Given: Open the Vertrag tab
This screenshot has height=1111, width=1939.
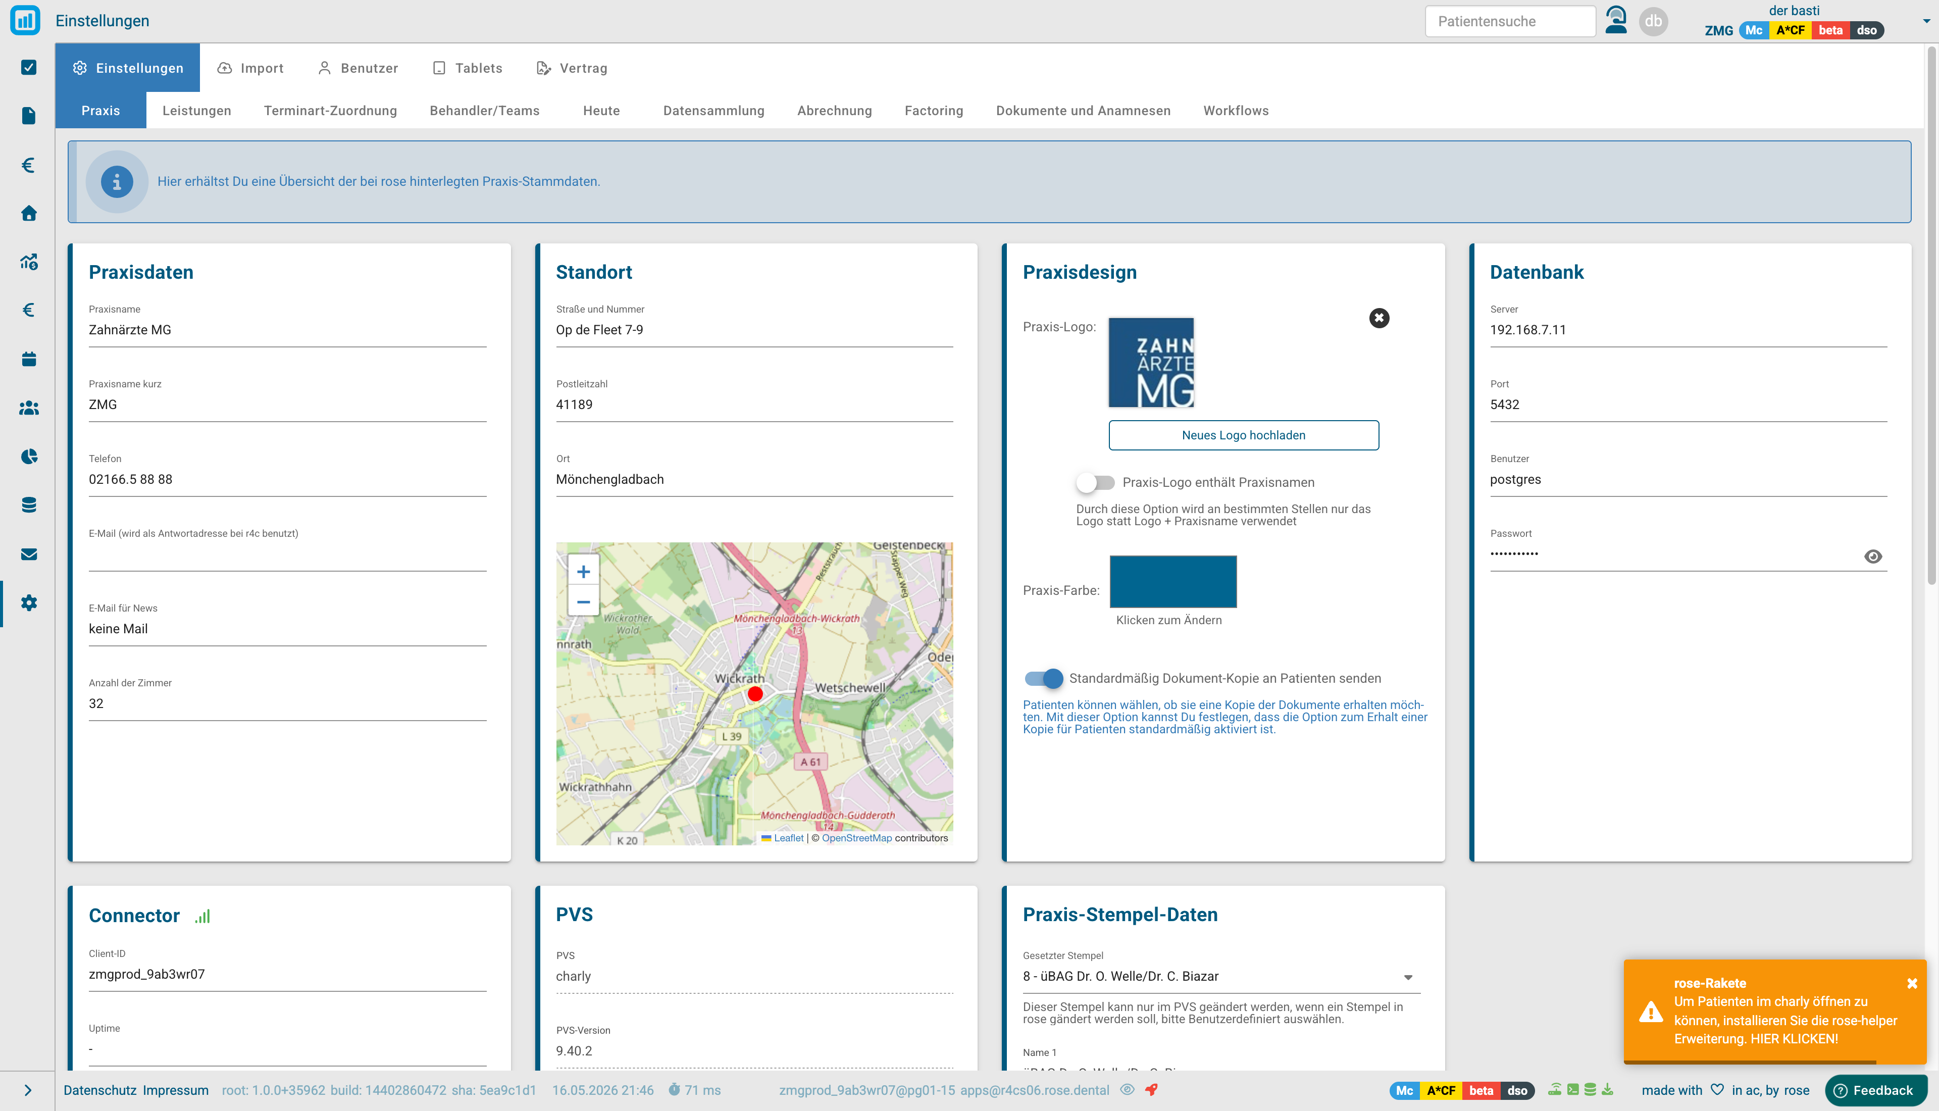Looking at the screenshot, I should coord(572,68).
